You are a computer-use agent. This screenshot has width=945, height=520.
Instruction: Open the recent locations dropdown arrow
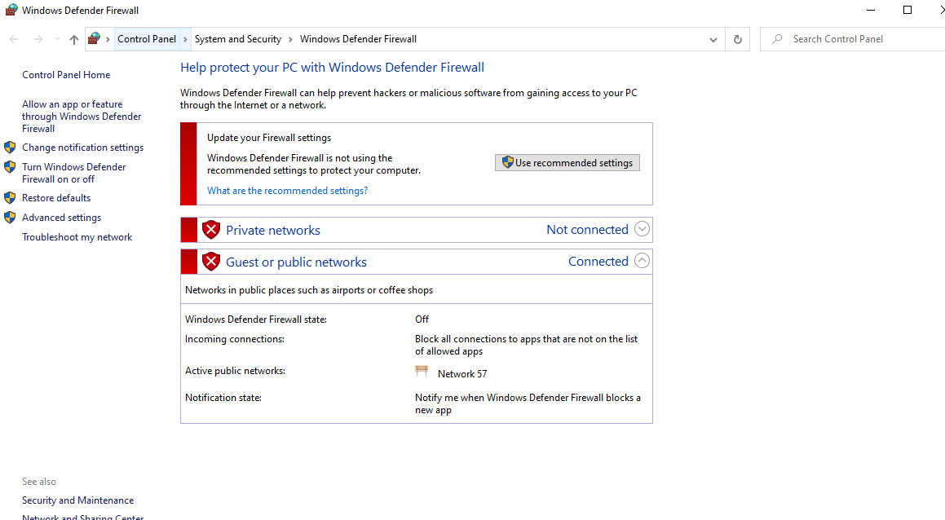[57, 39]
